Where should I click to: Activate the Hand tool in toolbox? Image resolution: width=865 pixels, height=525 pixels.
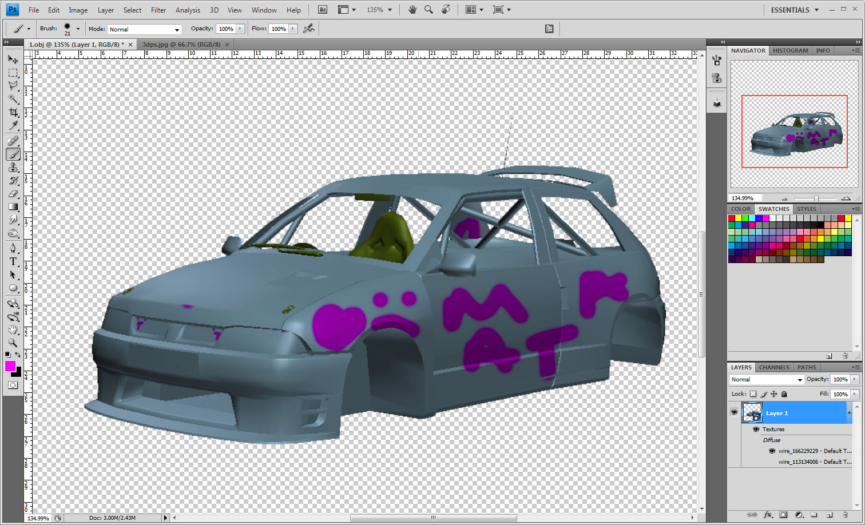pyautogui.click(x=13, y=329)
